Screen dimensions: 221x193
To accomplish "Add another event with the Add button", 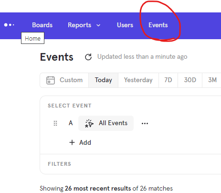I will pyautogui.click(x=80, y=142).
